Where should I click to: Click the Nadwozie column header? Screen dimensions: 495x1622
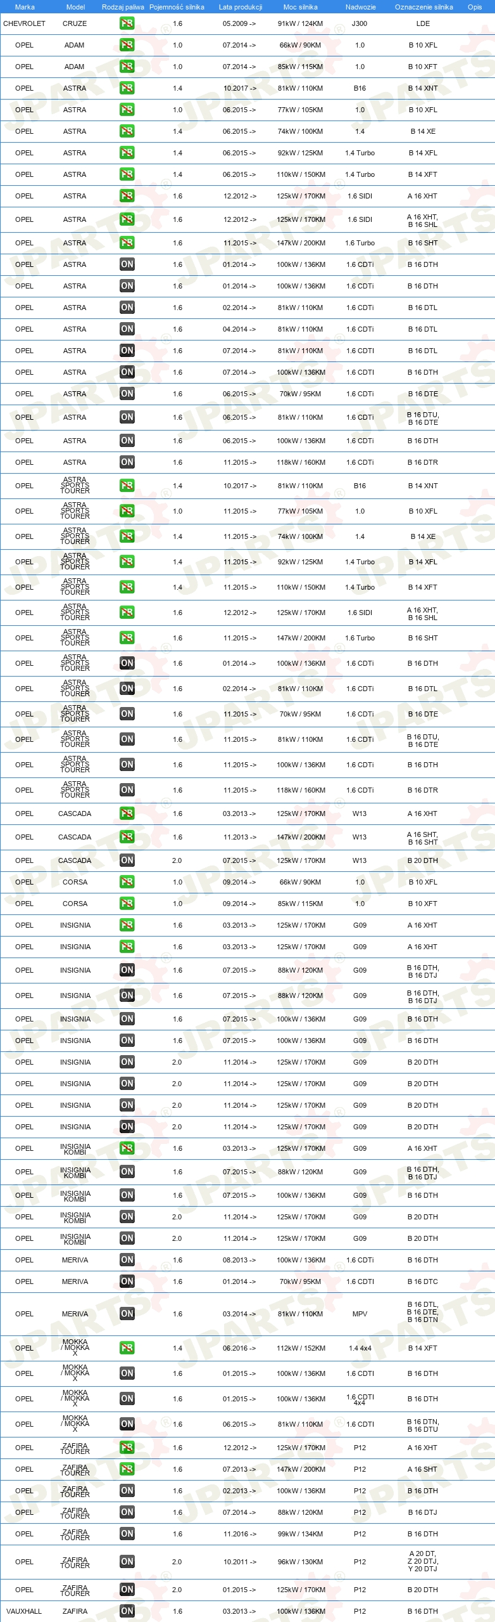(361, 7)
